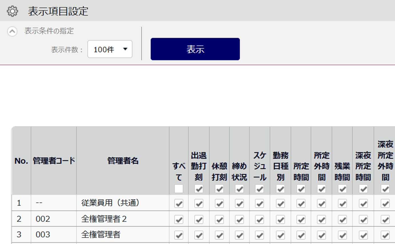Uncheck すべて for 従業員用（共通） row
The image size is (395, 244).
point(179,203)
